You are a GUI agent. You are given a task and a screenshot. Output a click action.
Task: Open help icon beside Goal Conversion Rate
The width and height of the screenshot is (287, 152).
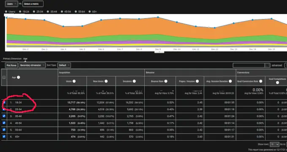click(x=261, y=81)
